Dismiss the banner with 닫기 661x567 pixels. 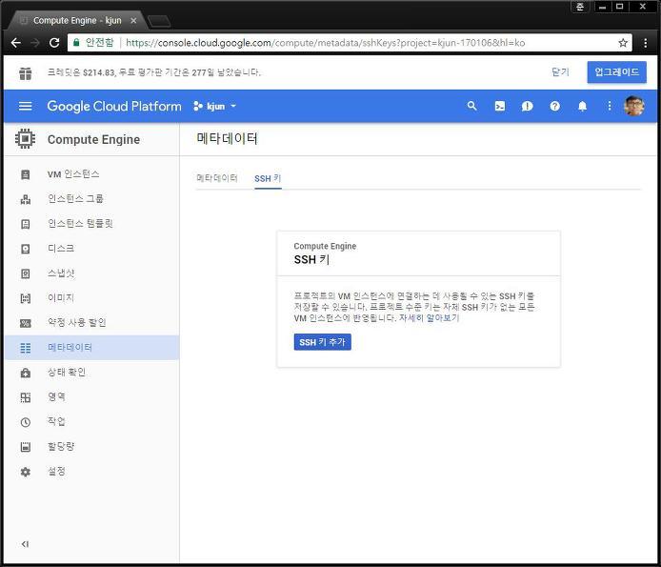pos(560,72)
